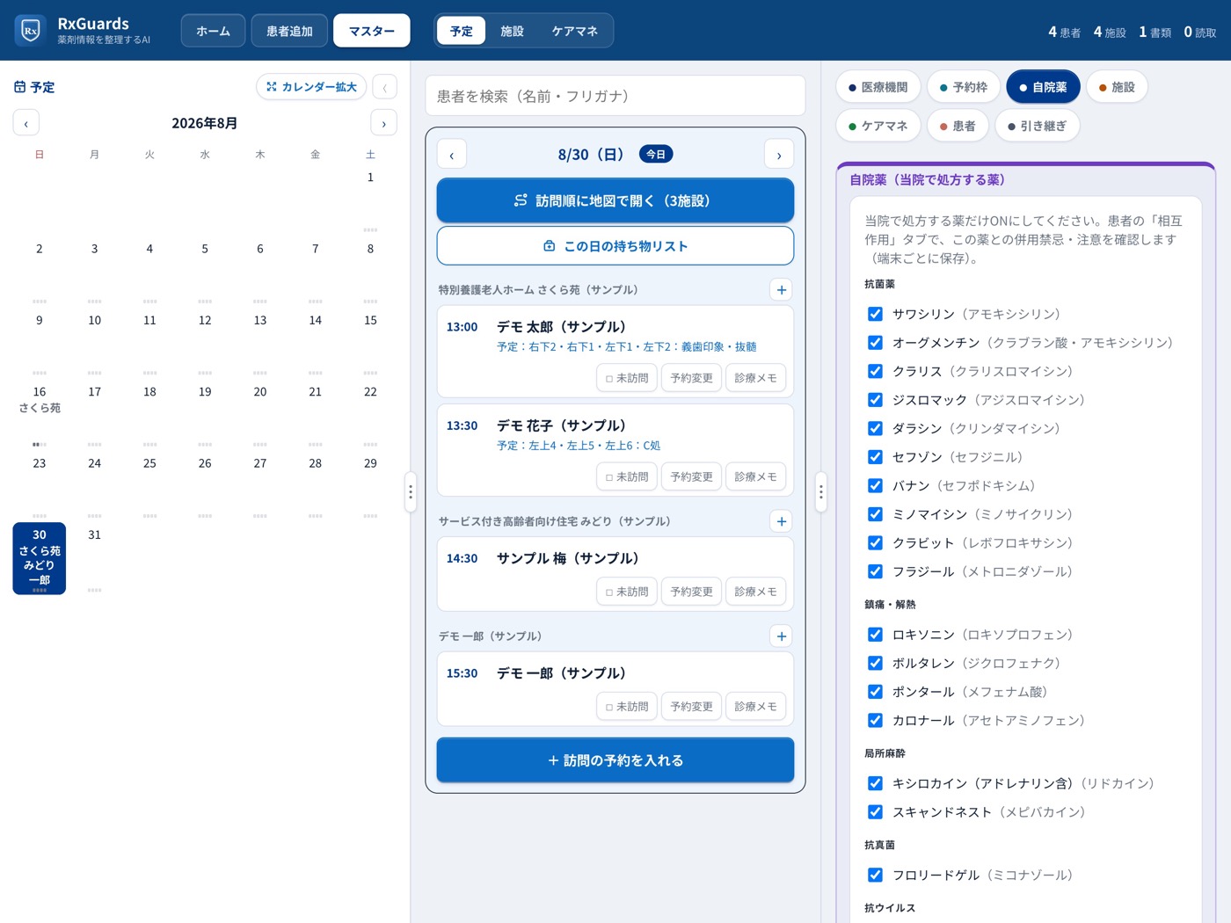Go to next day after 8/30
1231x923 pixels.
click(779, 155)
